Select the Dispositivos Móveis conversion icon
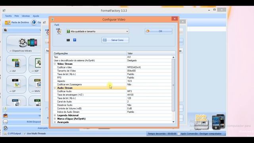254x143 pixels. coord(28,43)
